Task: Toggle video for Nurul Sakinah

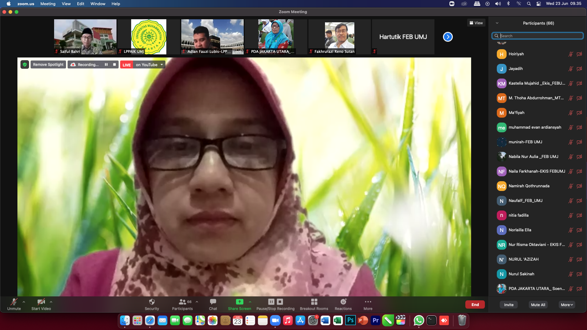Action: 579,274
